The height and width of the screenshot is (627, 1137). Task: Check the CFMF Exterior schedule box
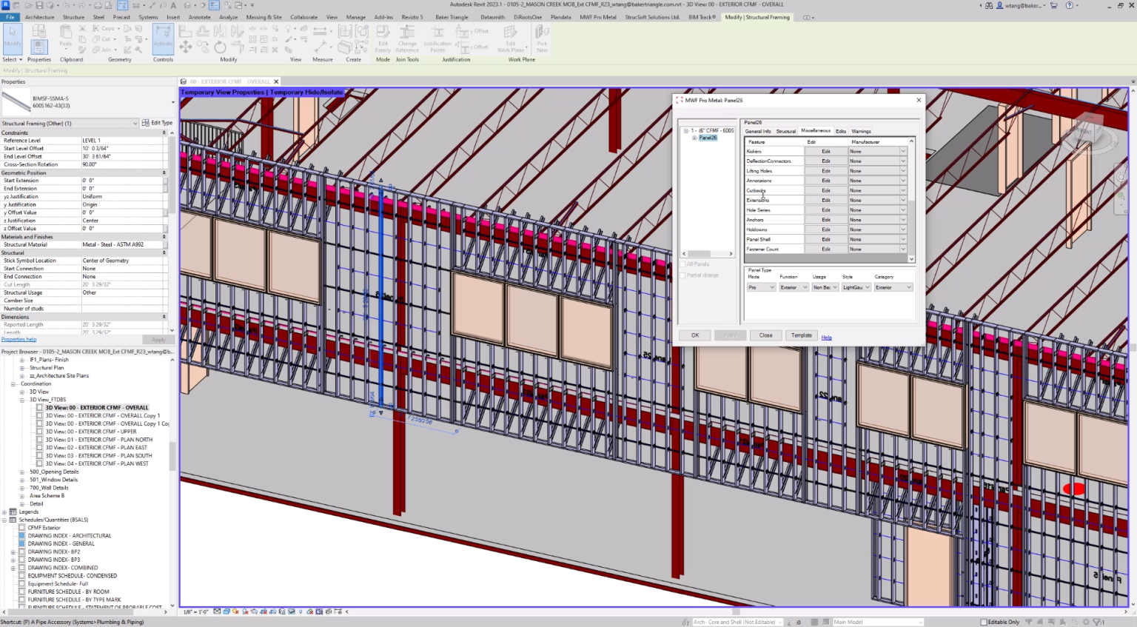pyautogui.click(x=22, y=528)
